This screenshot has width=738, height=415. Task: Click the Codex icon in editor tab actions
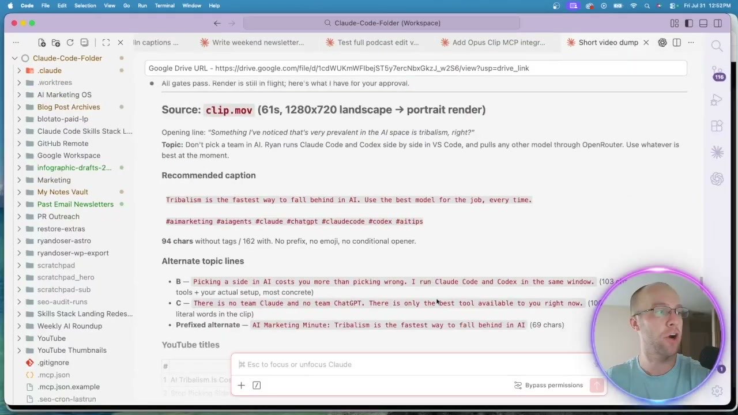coord(662,43)
